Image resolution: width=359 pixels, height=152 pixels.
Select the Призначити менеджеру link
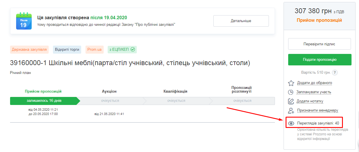click(x=318, y=110)
